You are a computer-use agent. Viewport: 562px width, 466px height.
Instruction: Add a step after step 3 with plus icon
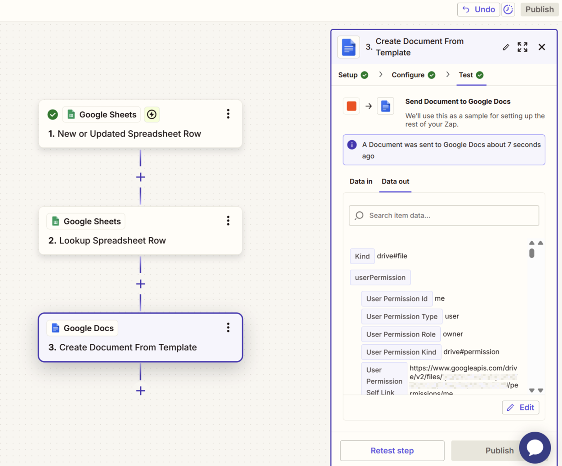141,391
